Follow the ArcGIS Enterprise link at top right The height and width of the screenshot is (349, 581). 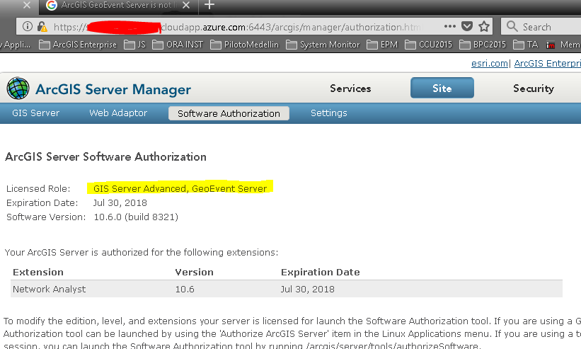click(x=547, y=63)
